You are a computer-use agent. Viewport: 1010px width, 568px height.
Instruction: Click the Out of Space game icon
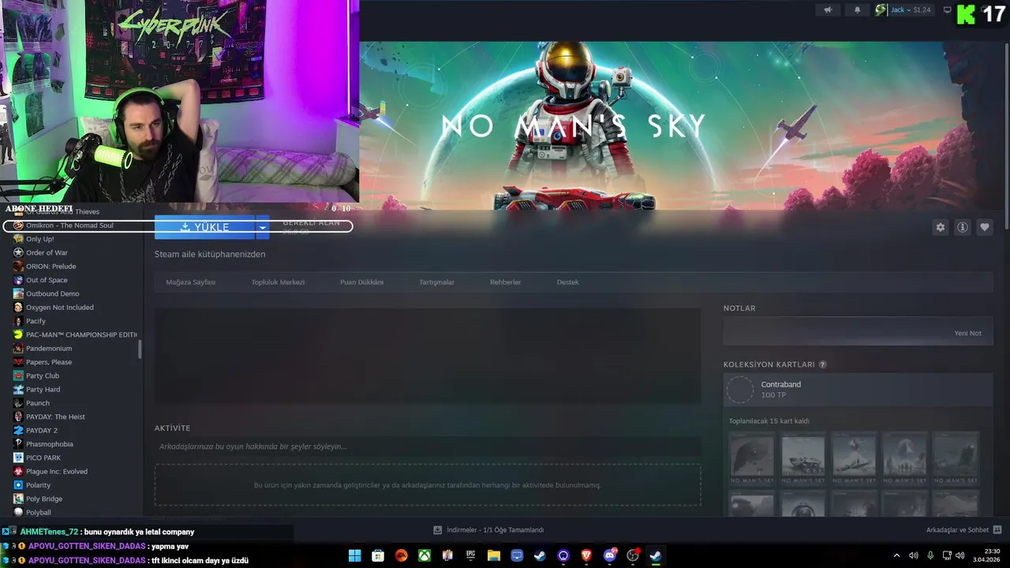[x=18, y=280]
